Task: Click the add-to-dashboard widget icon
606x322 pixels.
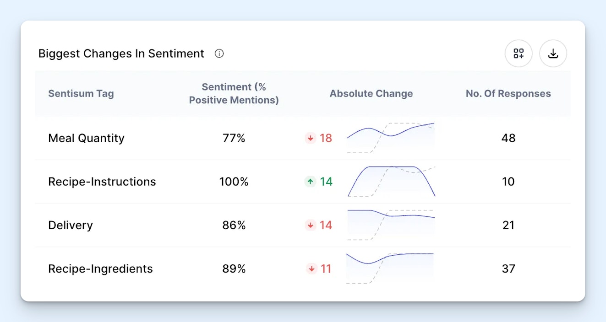Action: point(519,54)
